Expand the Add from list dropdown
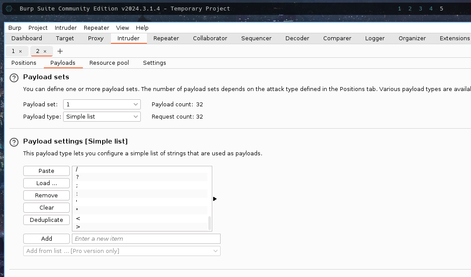This screenshot has height=277, width=471. pyautogui.click(x=122, y=251)
